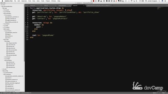Close the index.html.erb tab
The image size is (168, 94).
click(x=70, y=5)
